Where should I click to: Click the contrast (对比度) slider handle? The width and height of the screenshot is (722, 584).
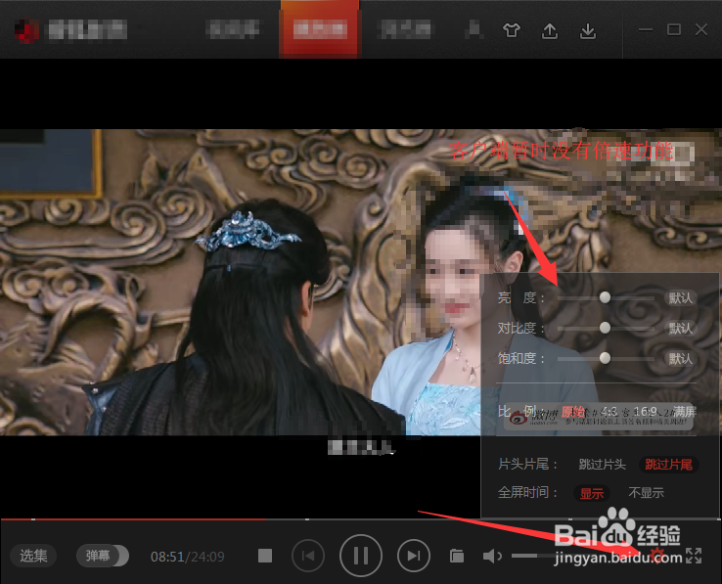click(605, 328)
